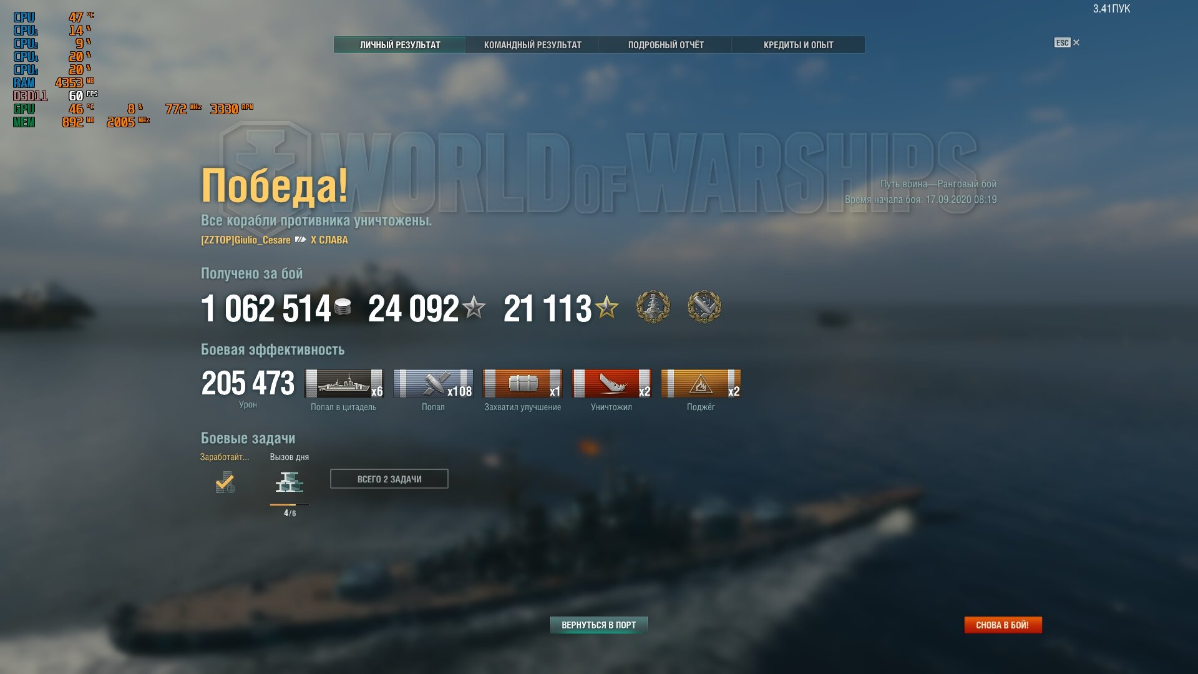Switch to Командный результат tab
The width and height of the screenshot is (1198, 674).
(x=533, y=45)
